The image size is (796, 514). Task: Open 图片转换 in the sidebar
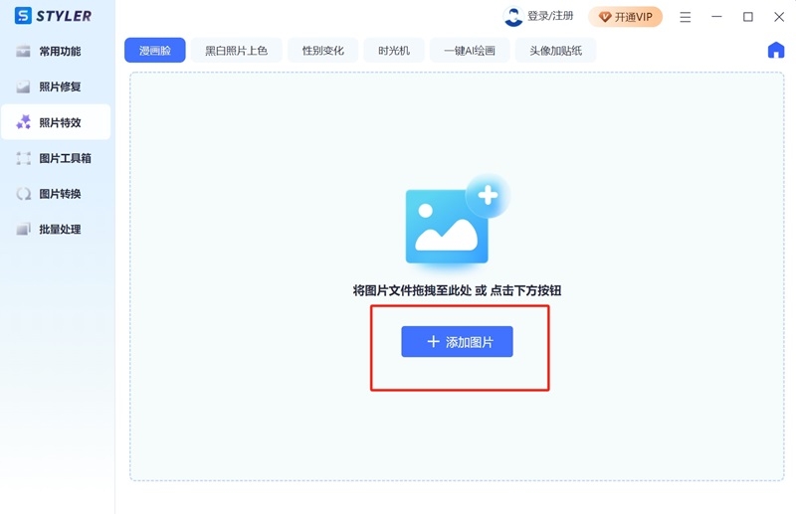click(x=56, y=194)
